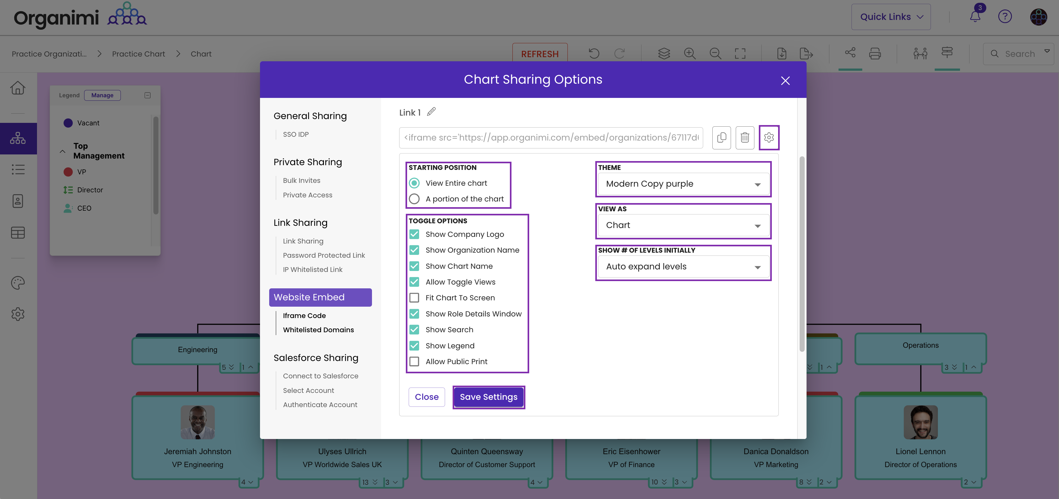Expand Show # of Levels dropdown
This screenshot has height=499, width=1059.
pos(683,267)
